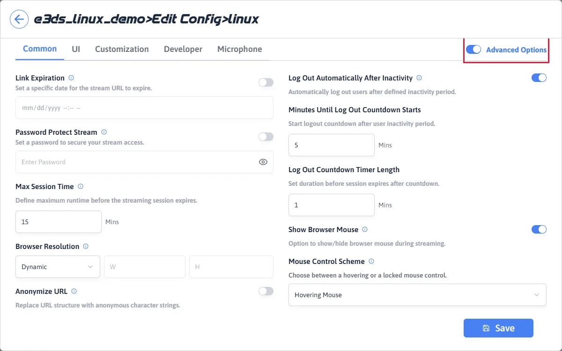
Task: Expand the Hovering Mouse control scheme dropdown
Action: click(x=417, y=295)
